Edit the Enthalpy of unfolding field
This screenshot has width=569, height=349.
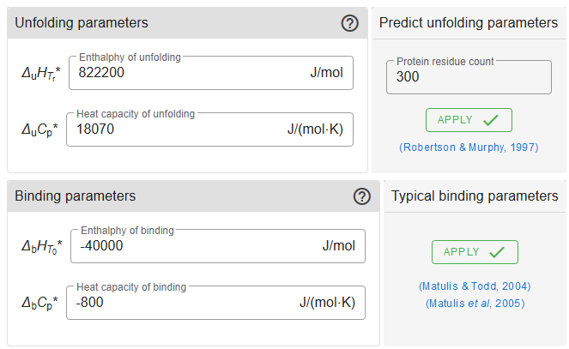click(189, 73)
